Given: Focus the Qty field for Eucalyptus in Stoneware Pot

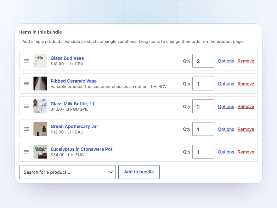Looking at the screenshot, I should pyautogui.click(x=203, y=152).
